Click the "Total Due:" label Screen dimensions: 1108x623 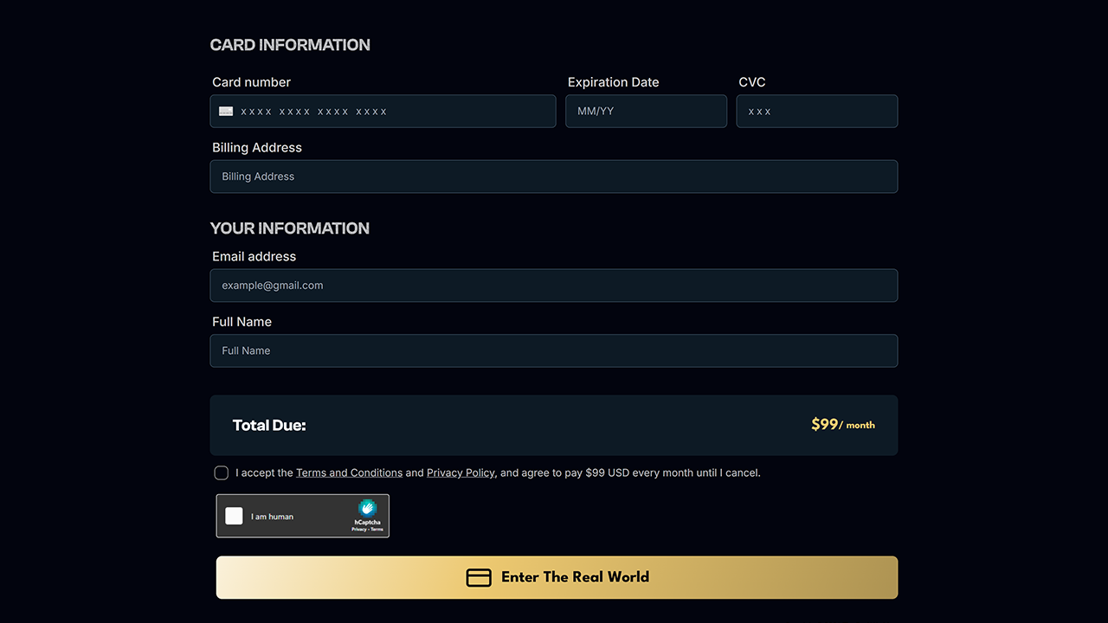[x=269, y=426]
